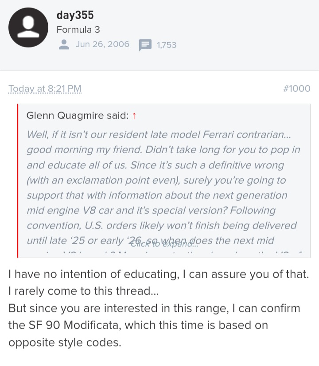This screenshot has width=319, height=366.
Task: Expand the quote via Click to expand
Action: tap(164, 244)
